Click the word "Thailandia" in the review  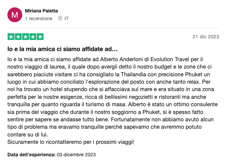(133, 74)
